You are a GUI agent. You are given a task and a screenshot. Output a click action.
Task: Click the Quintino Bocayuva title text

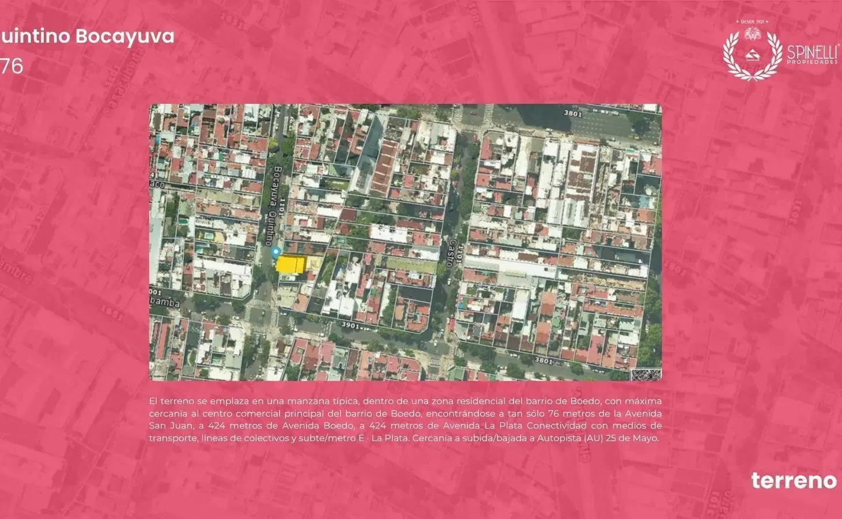[x=87, y=36]
